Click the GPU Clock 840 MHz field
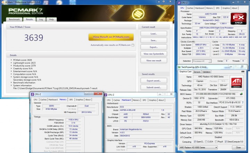Screen dimensions: 250x153 click(198, 128)
